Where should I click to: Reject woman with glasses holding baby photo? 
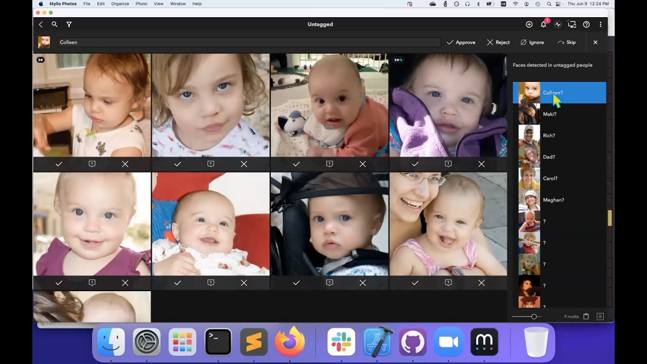click(x=482, y=283)
